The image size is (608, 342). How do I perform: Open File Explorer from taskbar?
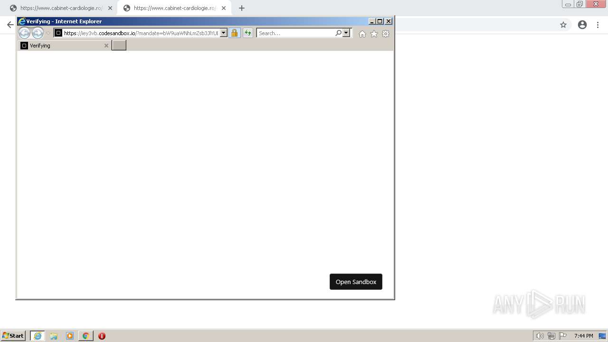point(54,336)
